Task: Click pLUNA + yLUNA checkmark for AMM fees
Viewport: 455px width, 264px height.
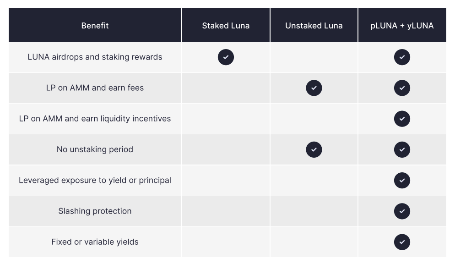Action: point(402,88)
